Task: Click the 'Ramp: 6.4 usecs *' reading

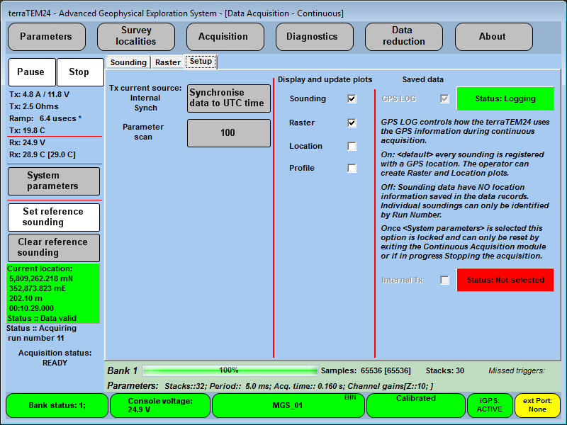Action: click(45, 118)
